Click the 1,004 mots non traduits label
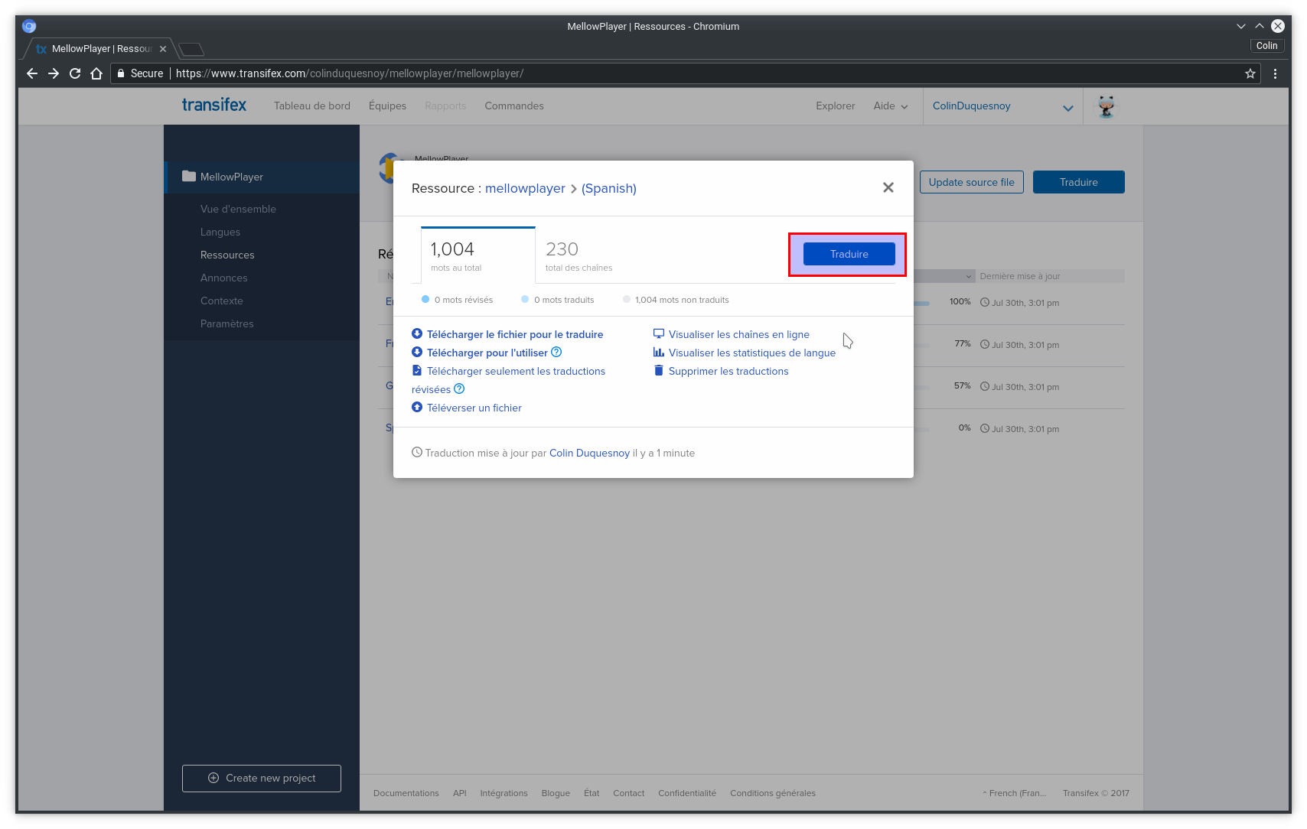1307x829 pixels. (682, 300)
